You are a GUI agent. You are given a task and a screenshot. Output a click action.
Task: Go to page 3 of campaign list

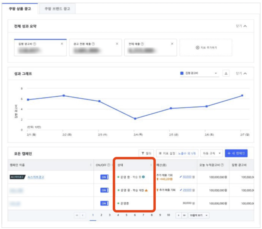[110, 215]
